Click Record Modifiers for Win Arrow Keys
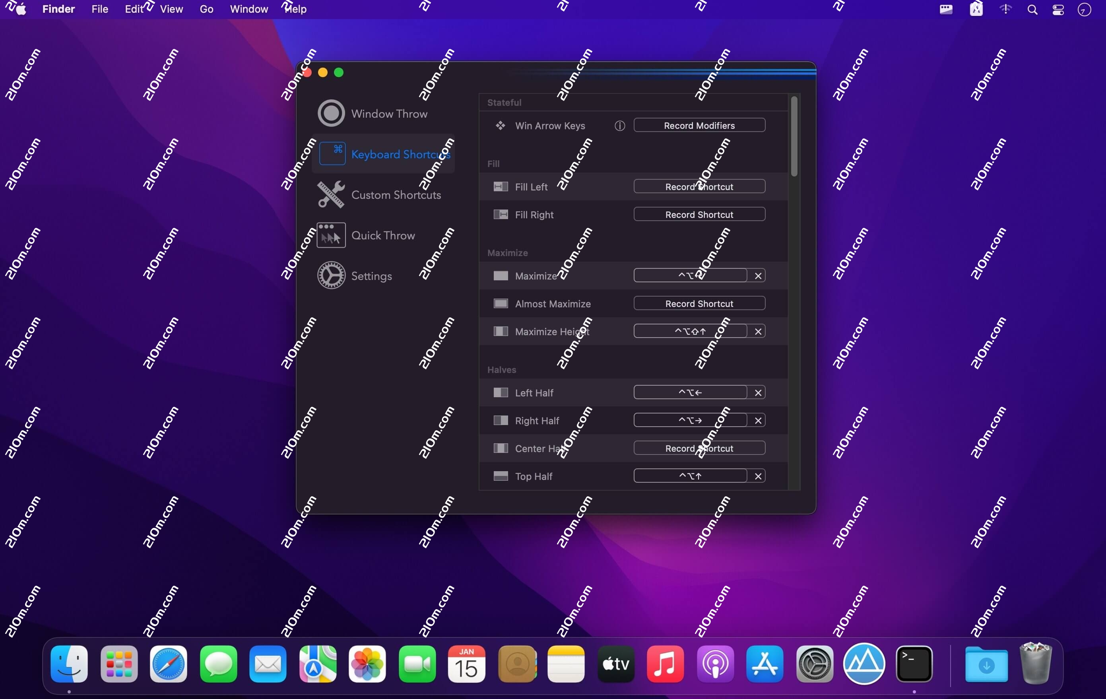 (x=699, y=125)
